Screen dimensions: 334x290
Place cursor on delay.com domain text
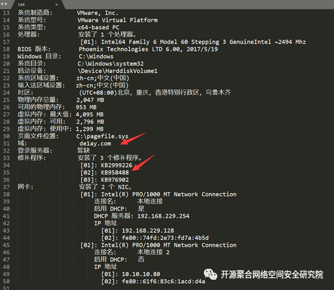pos(95,144)
